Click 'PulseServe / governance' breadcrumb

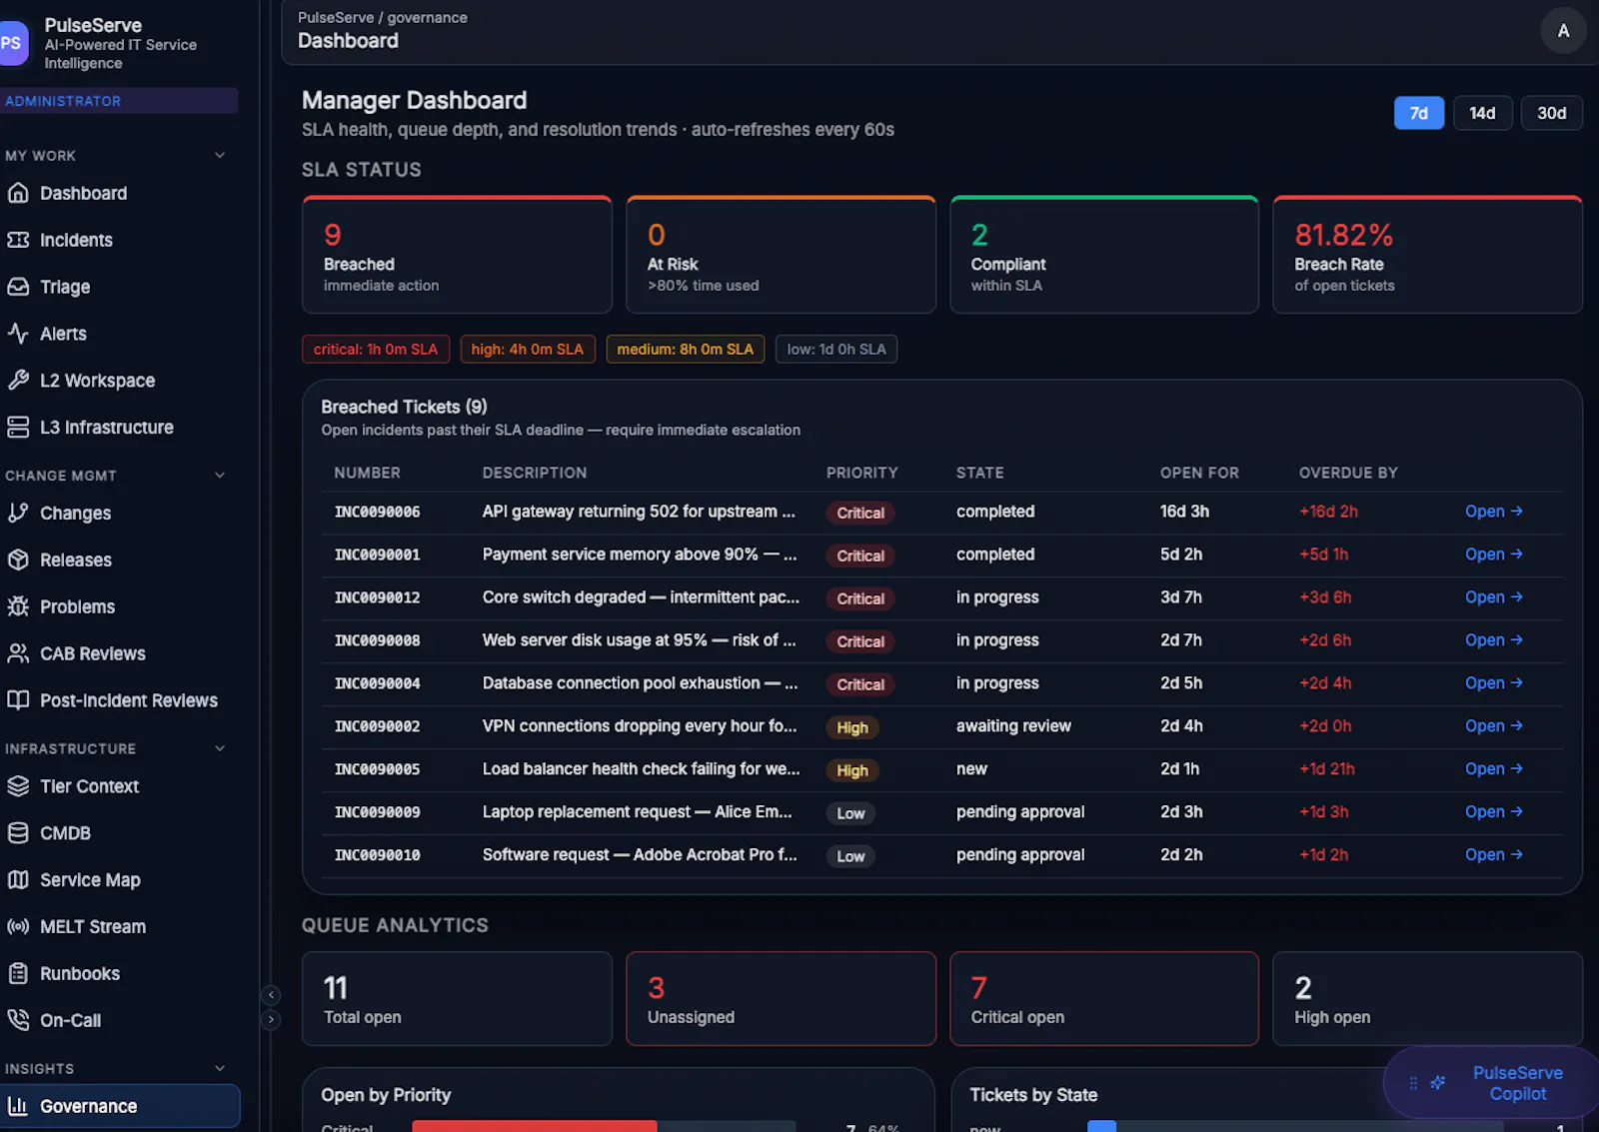383,17
